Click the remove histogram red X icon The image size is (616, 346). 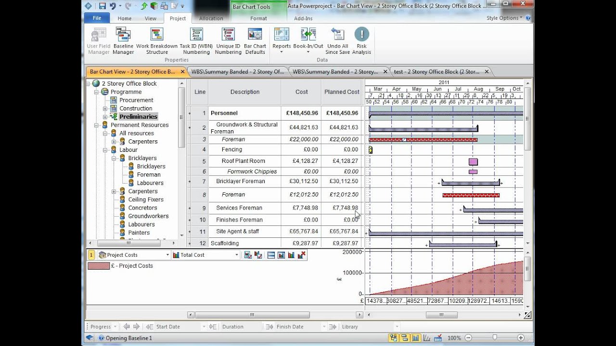pos(302,255)
